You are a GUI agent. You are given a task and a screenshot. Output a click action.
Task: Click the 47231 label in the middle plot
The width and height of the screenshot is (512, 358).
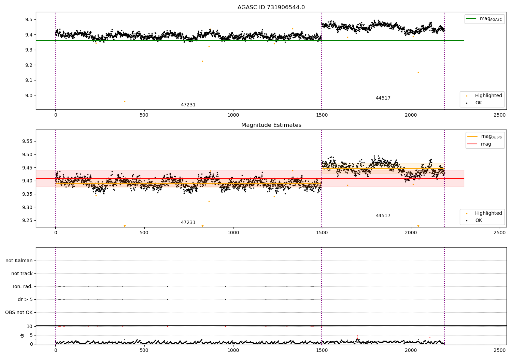click(x=188, y=223)
